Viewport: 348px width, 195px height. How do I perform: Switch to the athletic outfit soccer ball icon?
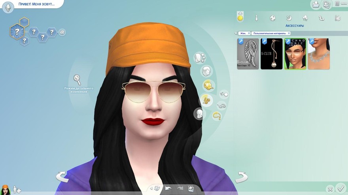click(272, 18)
